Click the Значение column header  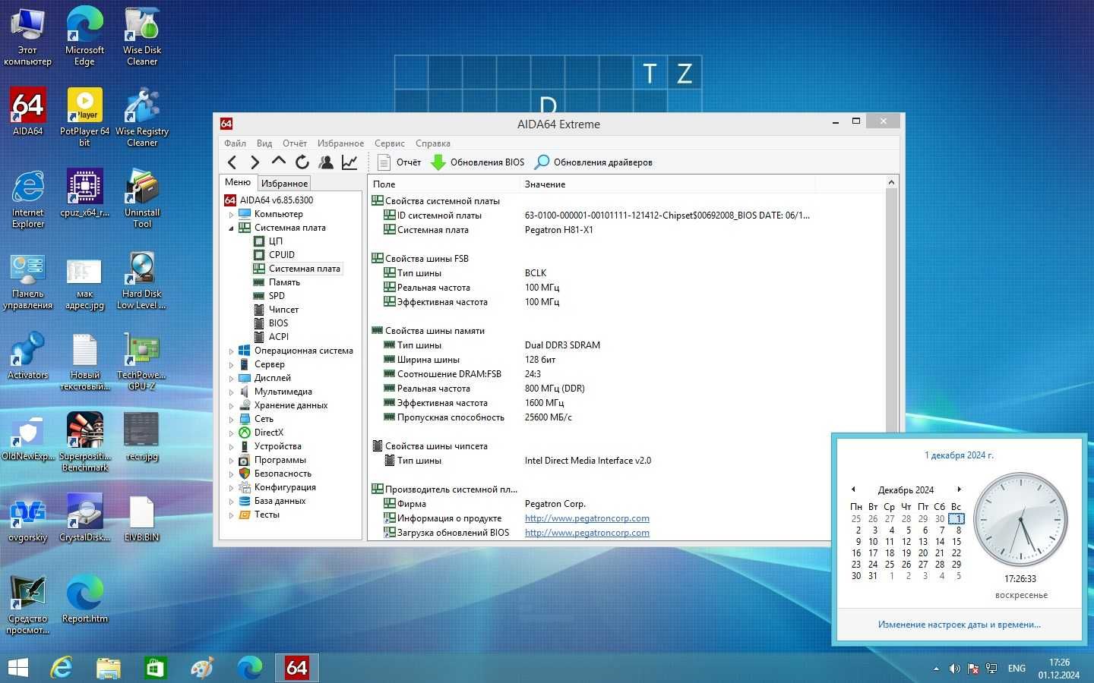(667, 184)
